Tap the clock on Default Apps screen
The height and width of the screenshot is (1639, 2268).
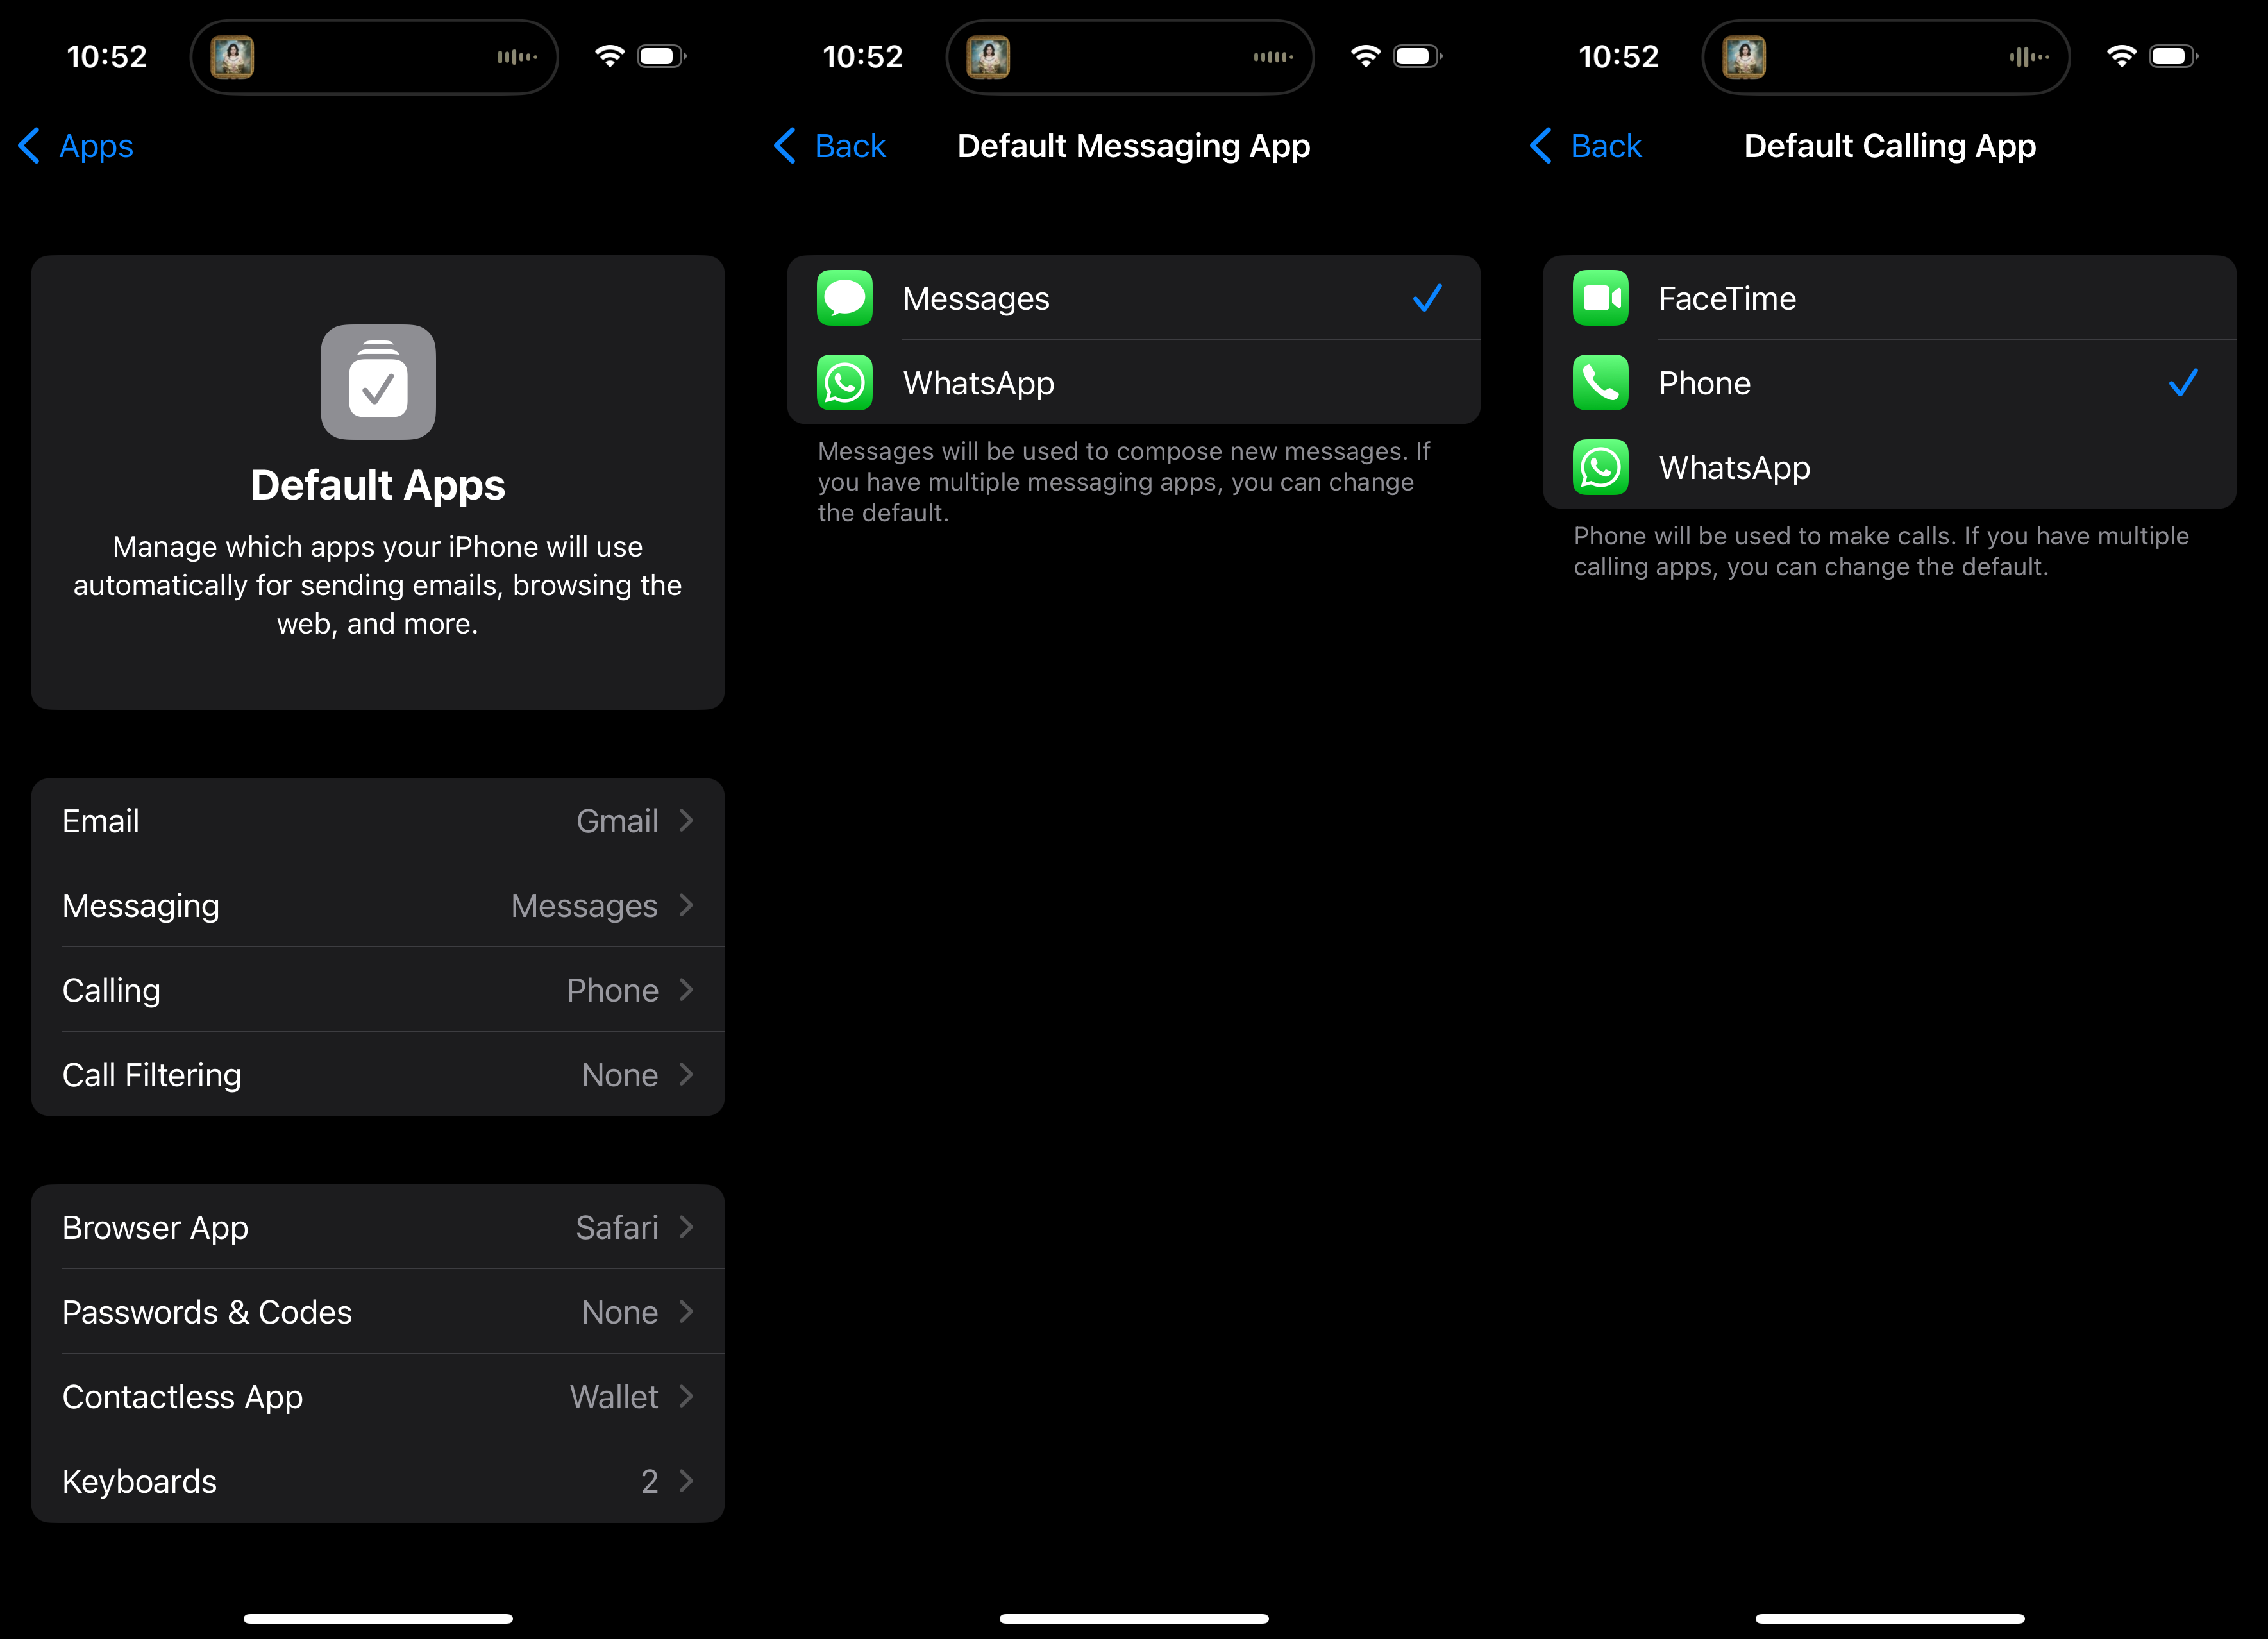[107, 57]
